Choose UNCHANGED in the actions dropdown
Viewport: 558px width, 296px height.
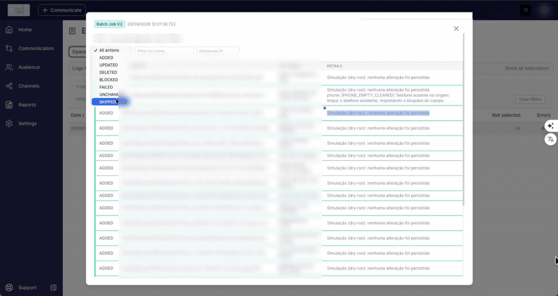[x=109, y=95]
